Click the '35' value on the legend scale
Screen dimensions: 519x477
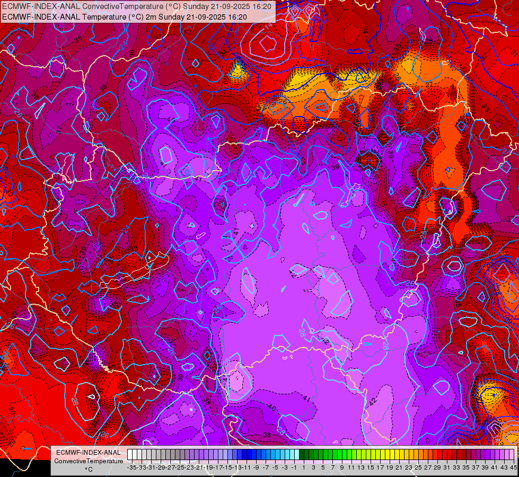click(x=466, y=467)
